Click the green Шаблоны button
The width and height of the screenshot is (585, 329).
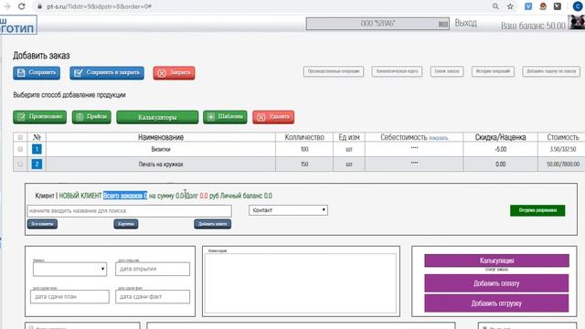pos(225,117)
